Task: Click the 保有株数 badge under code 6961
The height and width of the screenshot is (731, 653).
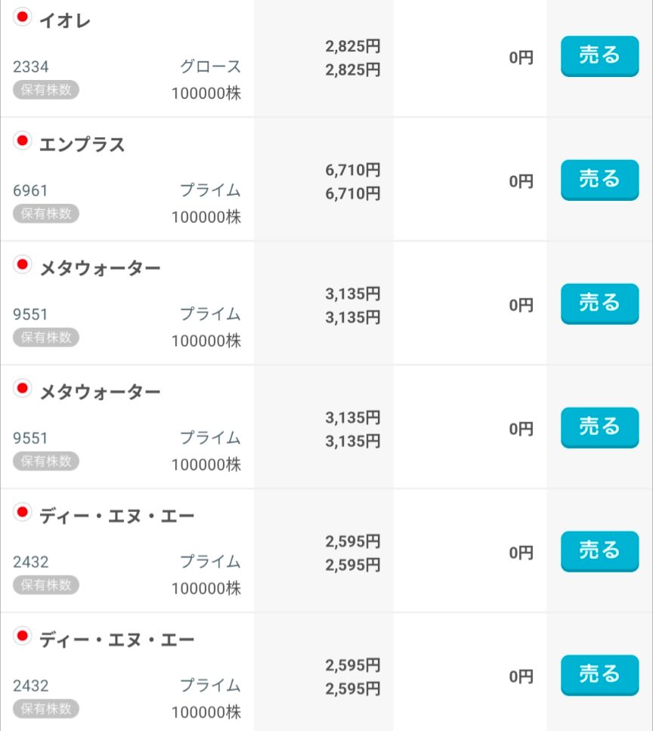Action: pos(45,214)
